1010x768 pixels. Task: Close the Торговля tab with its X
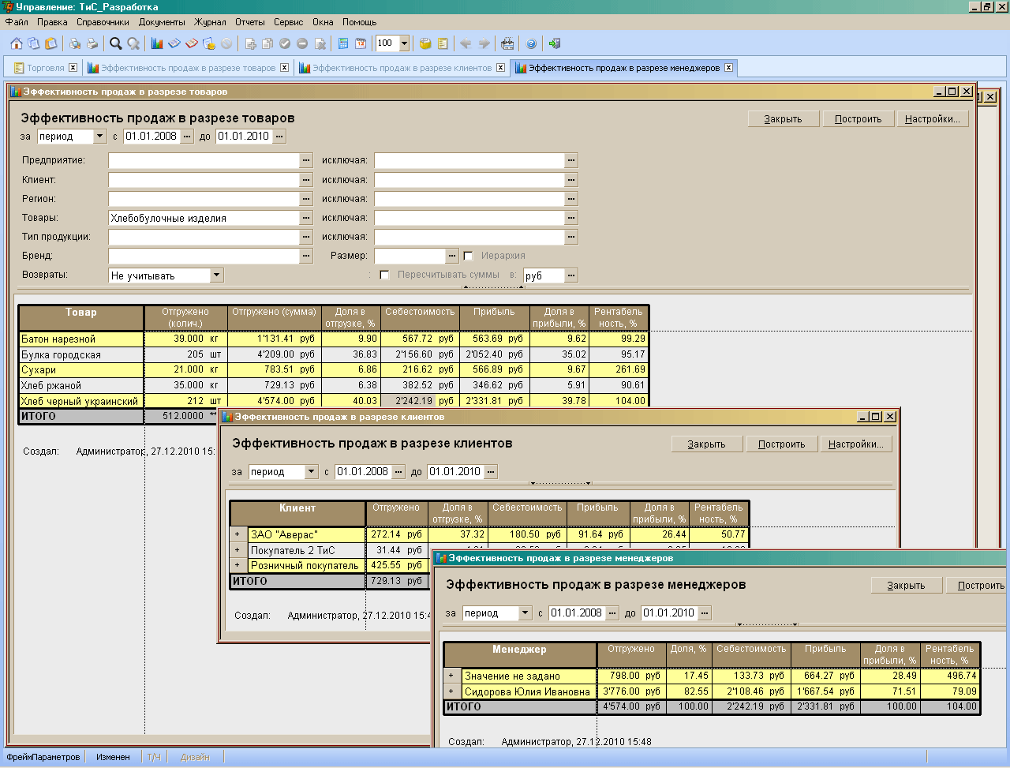(x=73, y=68)
